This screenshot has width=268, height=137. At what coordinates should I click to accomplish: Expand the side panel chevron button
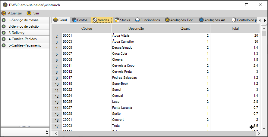tap(47, 132)
